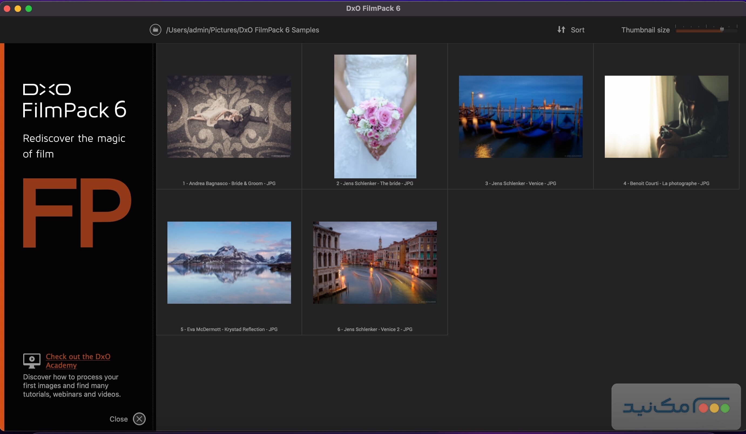Click the Sort arrows icon
The image size is (746, 434).
[x=561, y=30]
